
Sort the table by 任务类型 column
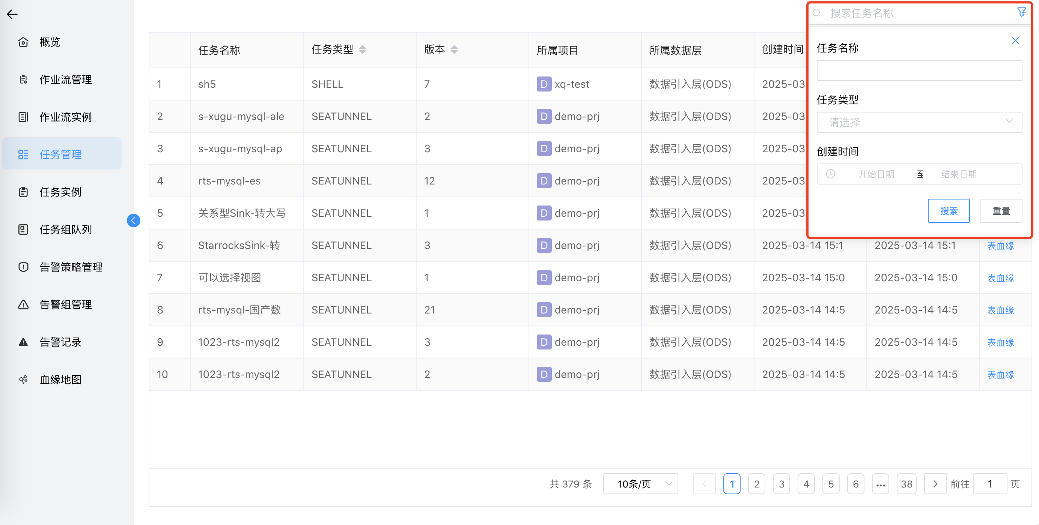click(x=363, y=49)
